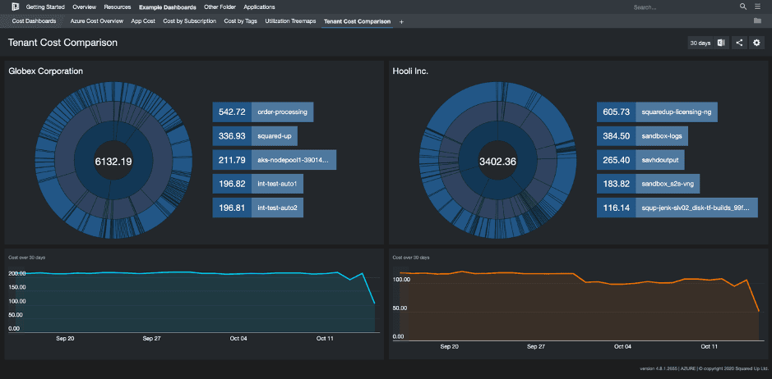Select the Cost Dashboards item
Image resolution: width=772 pixels, height=379 pixels.
(34, 21)
